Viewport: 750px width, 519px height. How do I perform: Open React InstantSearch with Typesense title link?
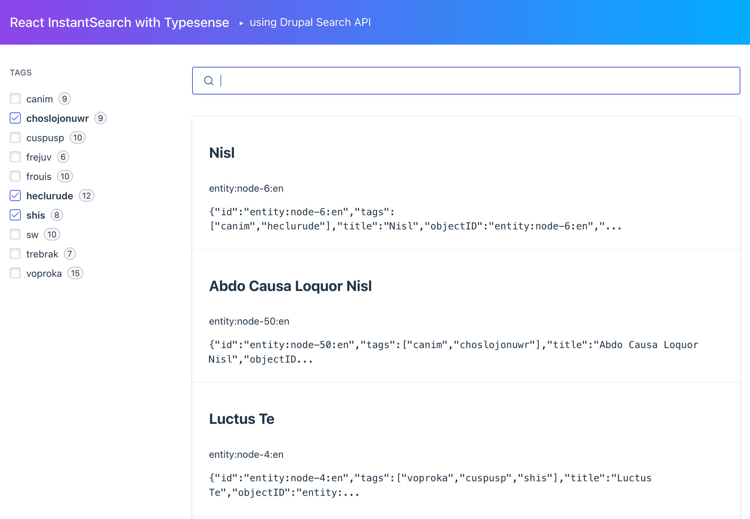pyautogui.click(x=119, y=22)
